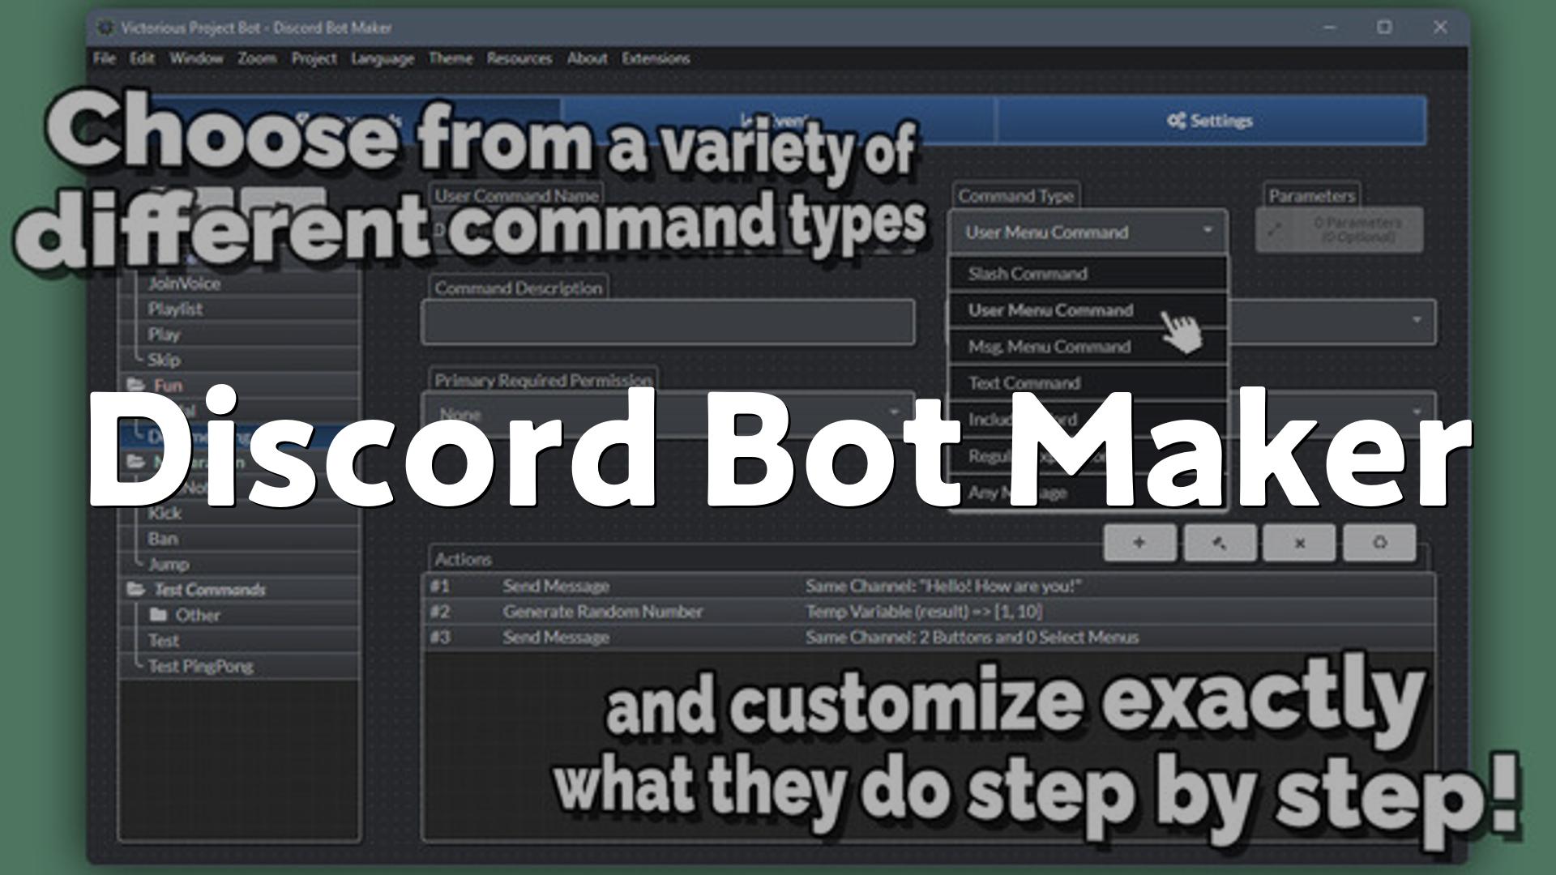Open the Extensions menu
Screen dimensions: 1556x875
(x=656, y=58)
